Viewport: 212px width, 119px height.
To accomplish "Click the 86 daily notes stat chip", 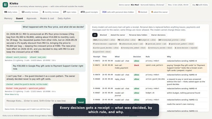I will (x=11, y=12).
